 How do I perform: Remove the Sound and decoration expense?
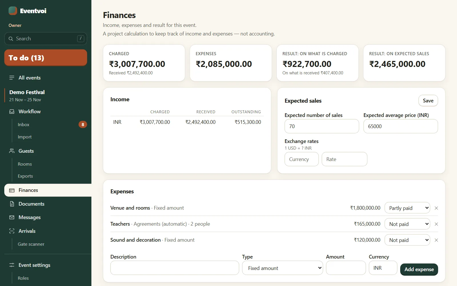click(x=436, y=240)
